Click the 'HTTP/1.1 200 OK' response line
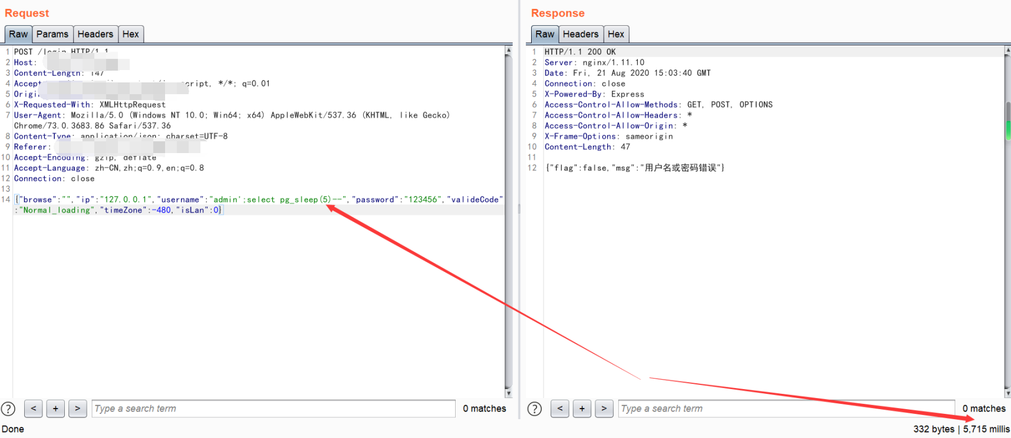Viewport: 1011px width, 438px height. [580, 52]
